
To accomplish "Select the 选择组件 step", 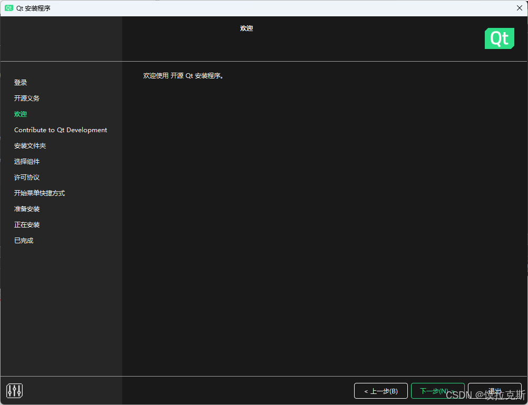I will (x=27, y=162).
